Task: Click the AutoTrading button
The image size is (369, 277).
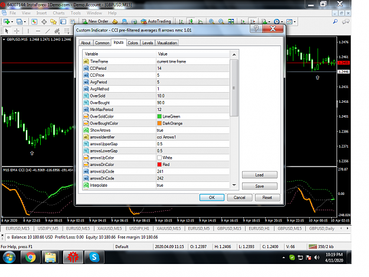Action: tap(156, 21)
